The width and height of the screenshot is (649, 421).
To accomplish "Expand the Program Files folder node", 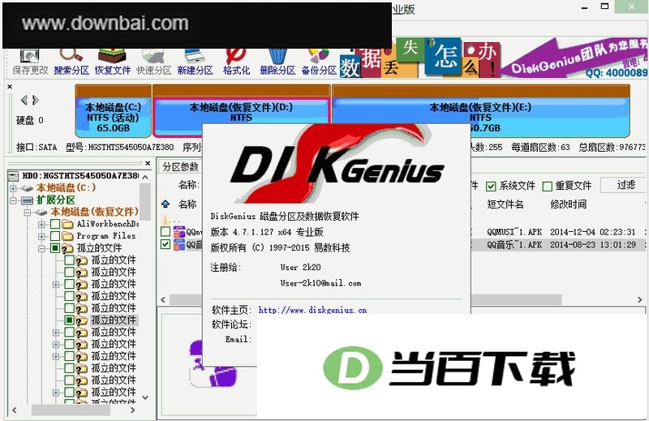I will click(x=41, y=236).
